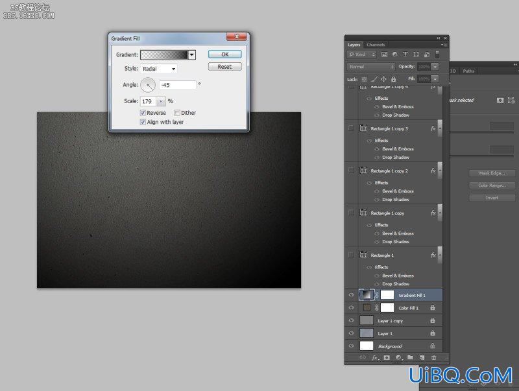Click the Color Fill 1 color thumbnail
The image size is (519, 391).
367,307
